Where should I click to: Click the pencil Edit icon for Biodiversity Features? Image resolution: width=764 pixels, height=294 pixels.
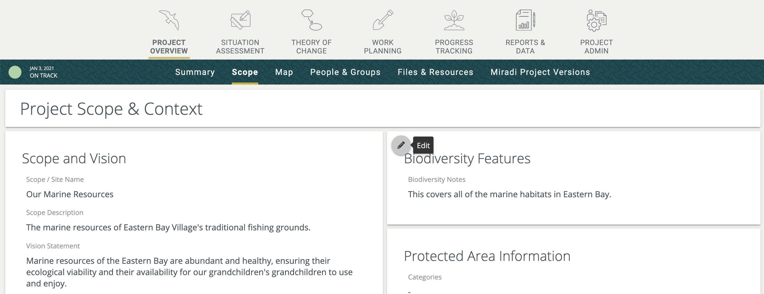tap(401, 145)
